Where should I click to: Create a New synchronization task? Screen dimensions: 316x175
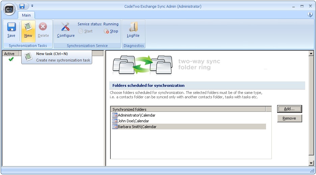tap(28, 31)
